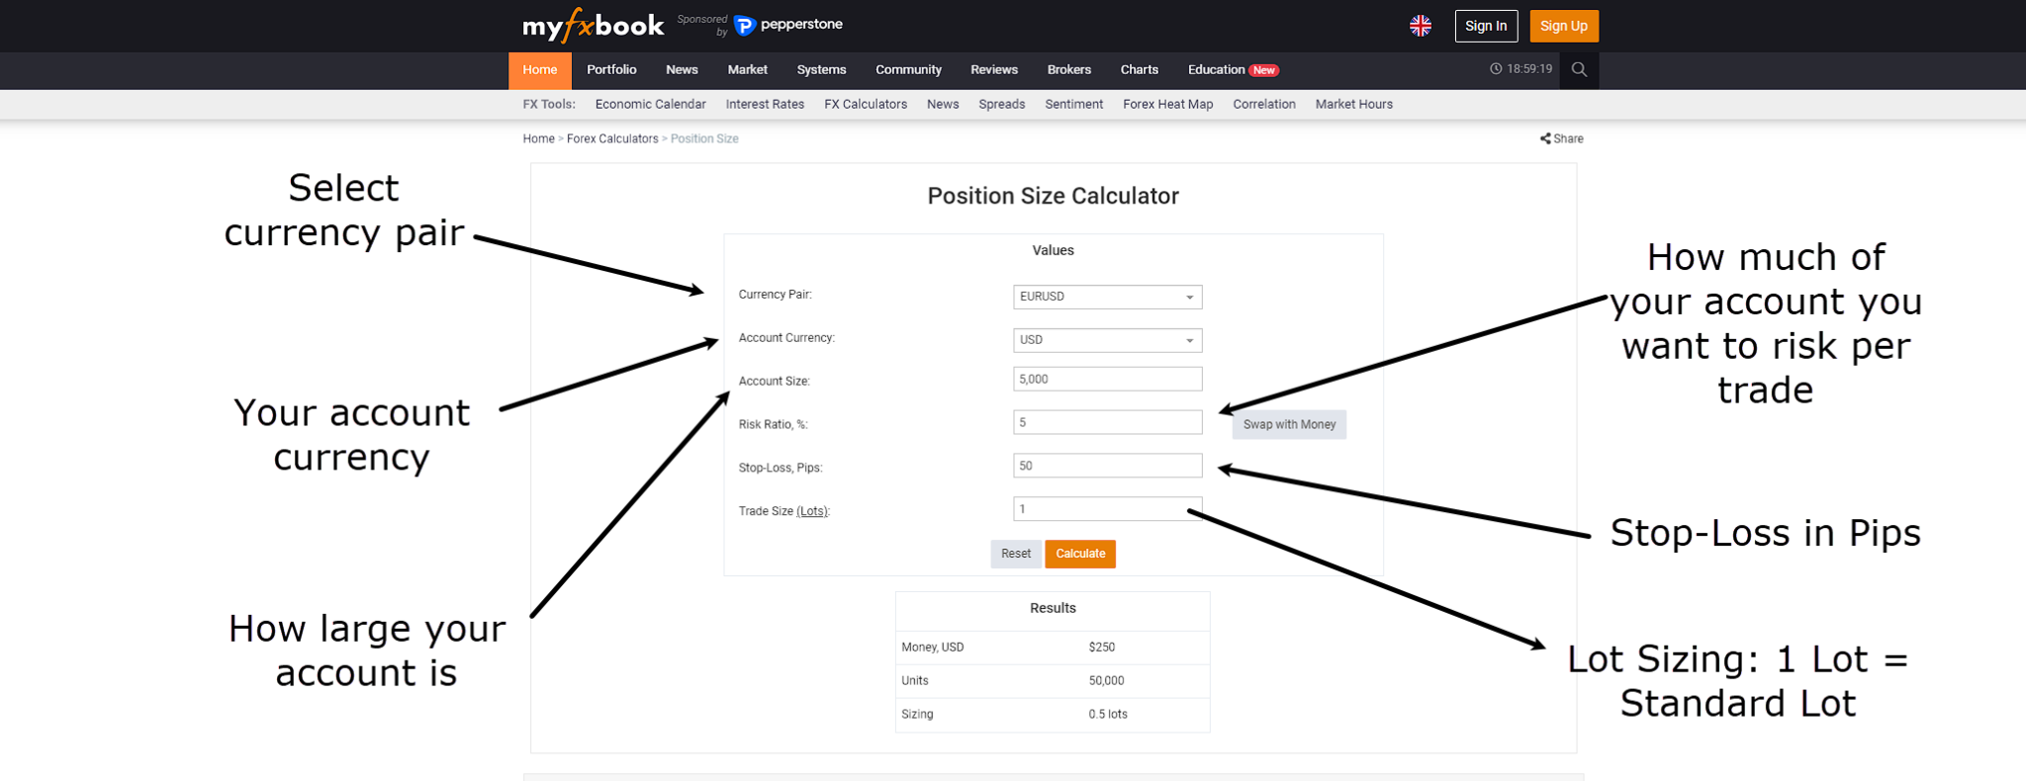The height and width of the screenshot is (781, 2026).
Task: Click the UK flag language icon
Action: (1421, 26)
